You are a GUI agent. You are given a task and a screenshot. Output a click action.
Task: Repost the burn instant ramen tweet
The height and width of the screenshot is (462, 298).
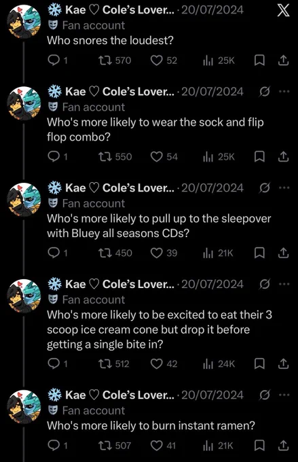tap(114, 446)
